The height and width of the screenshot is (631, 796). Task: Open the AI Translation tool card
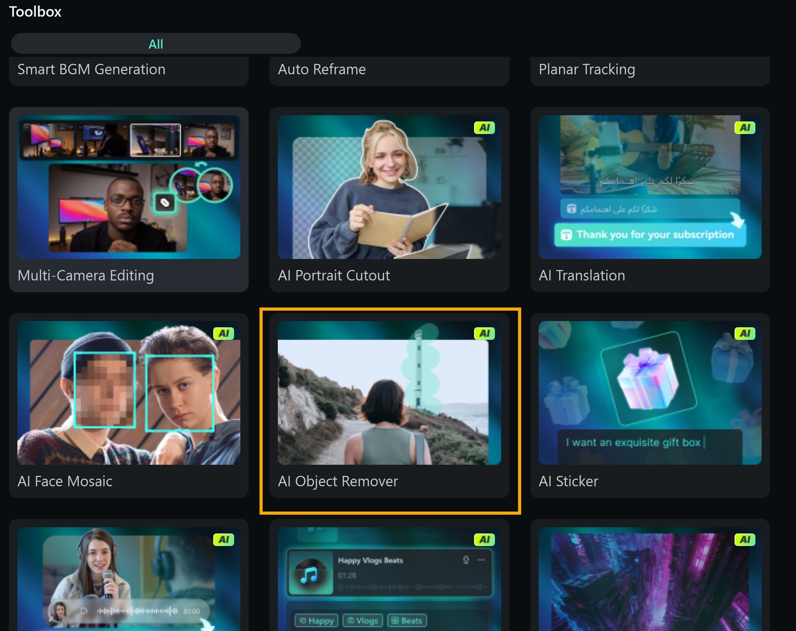pos(649,199)
